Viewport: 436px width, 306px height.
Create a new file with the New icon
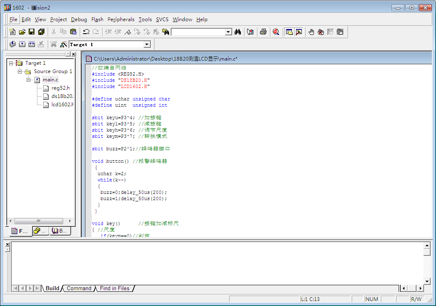(12, 32)
